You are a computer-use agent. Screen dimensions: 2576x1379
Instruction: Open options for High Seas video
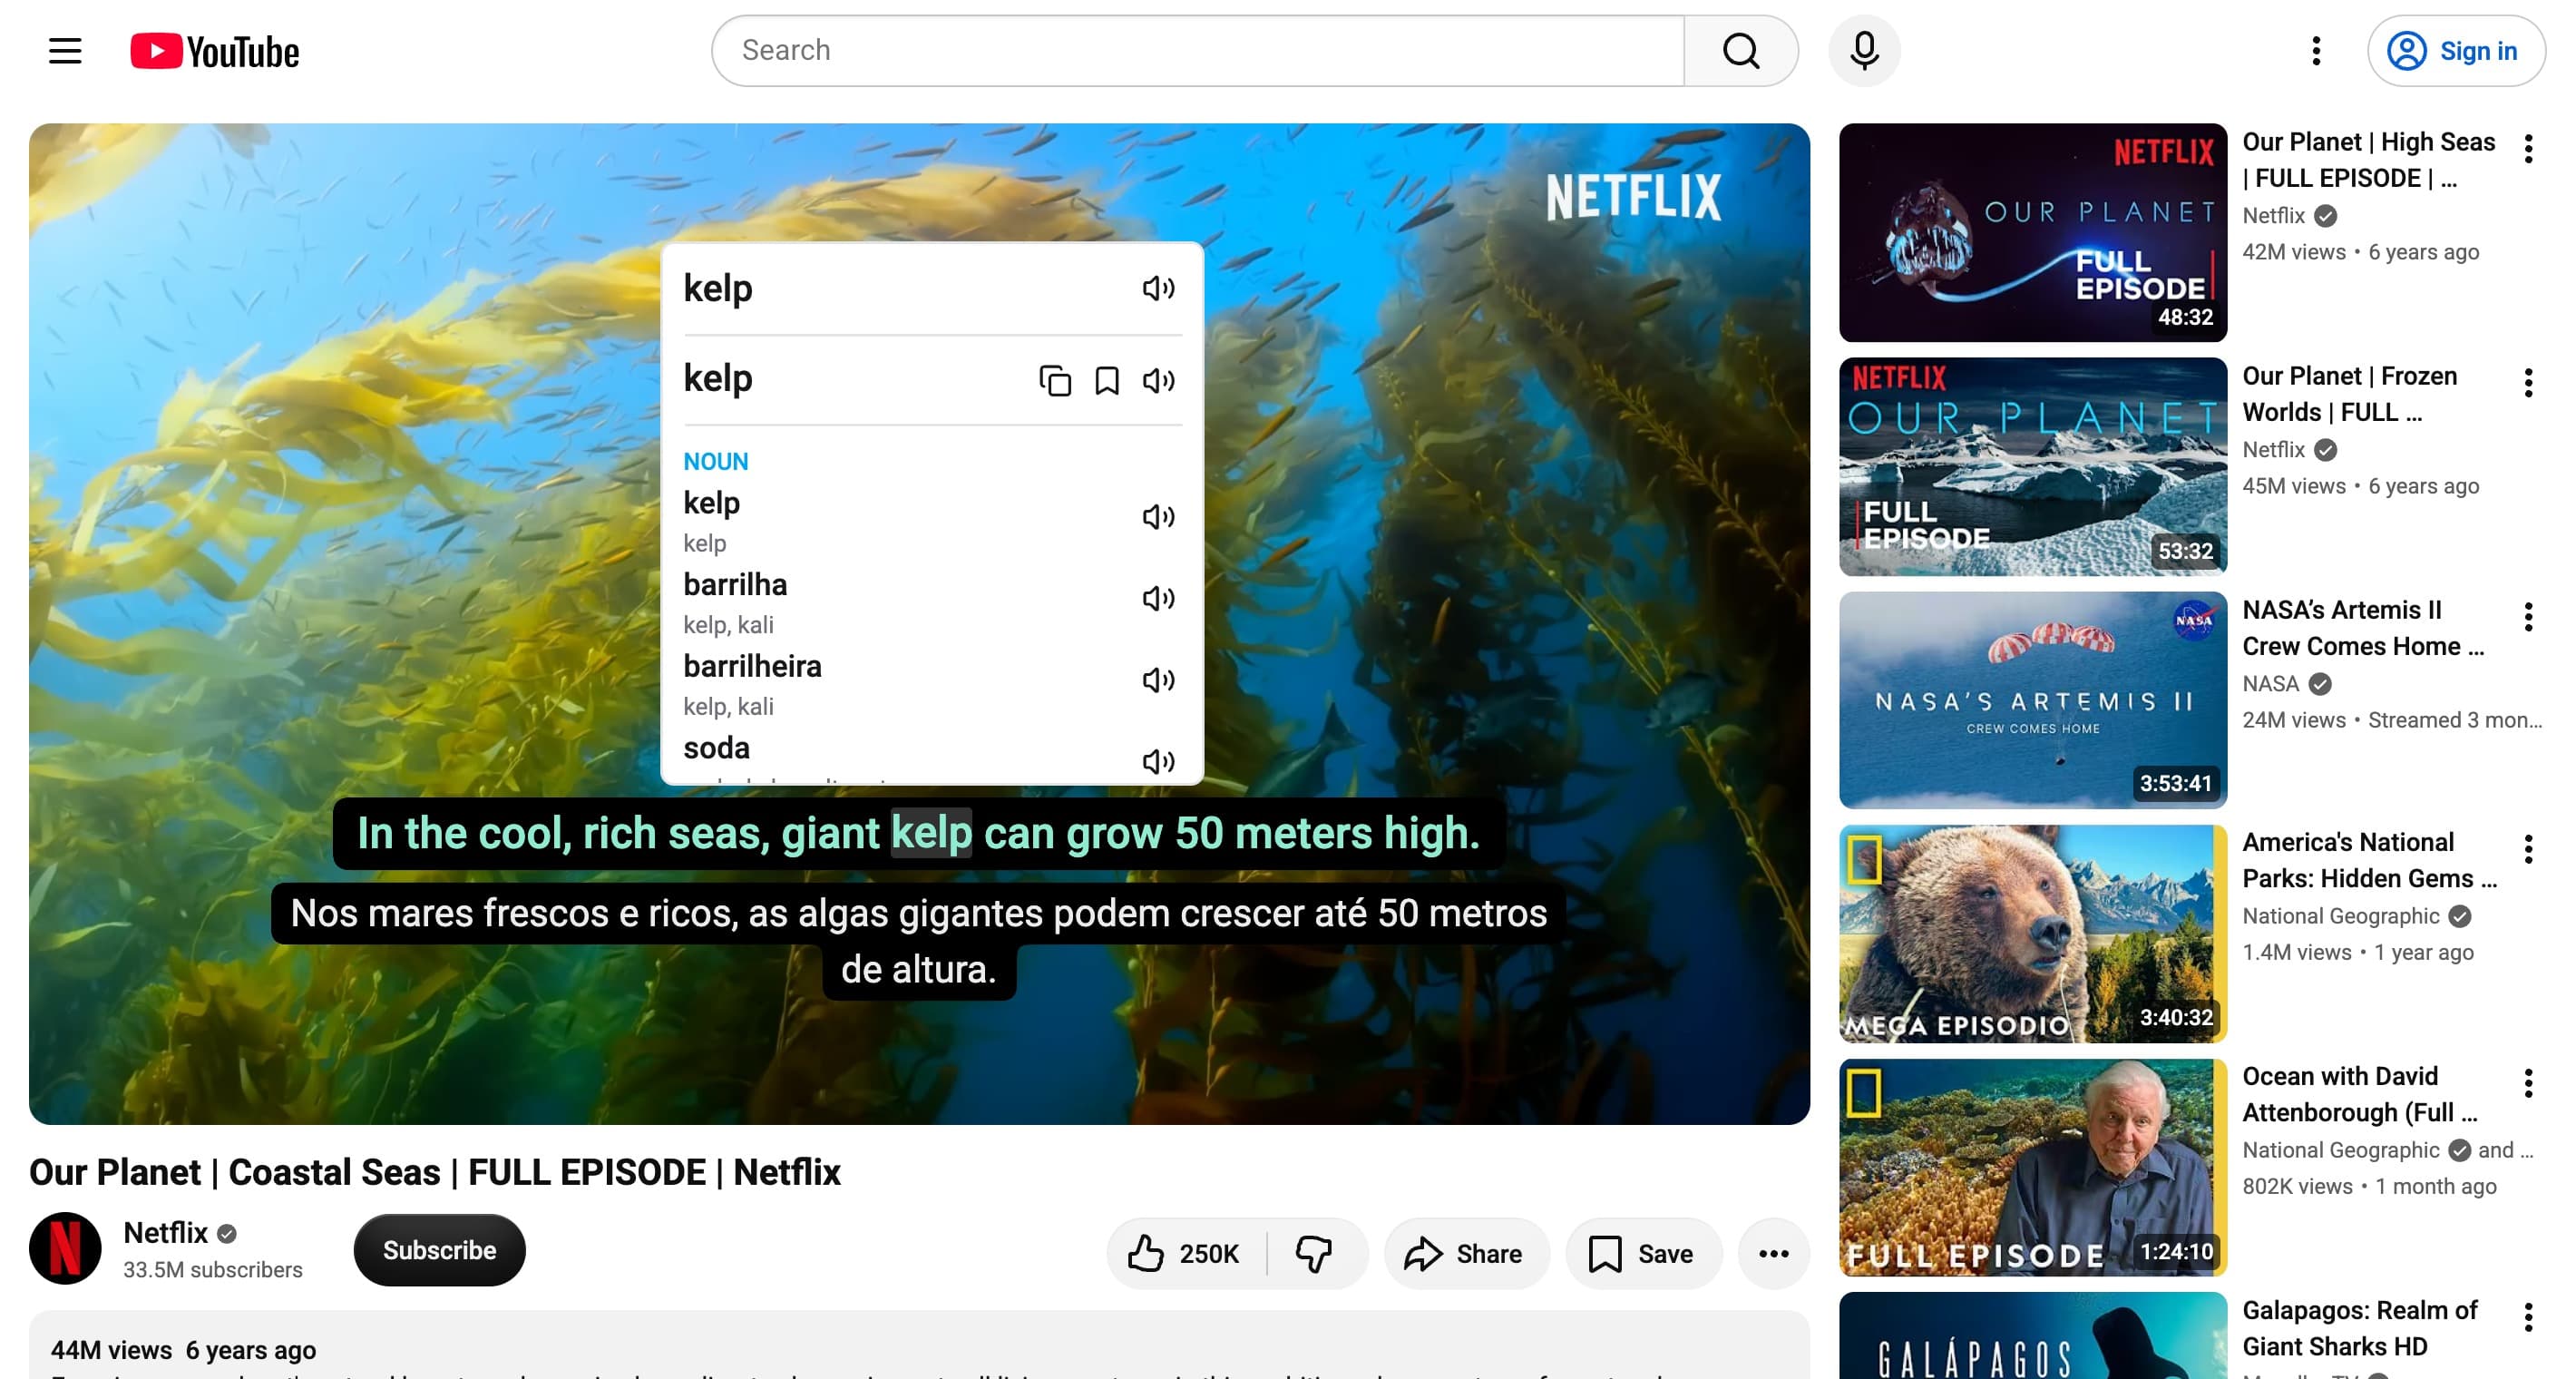pos(2528,149)
